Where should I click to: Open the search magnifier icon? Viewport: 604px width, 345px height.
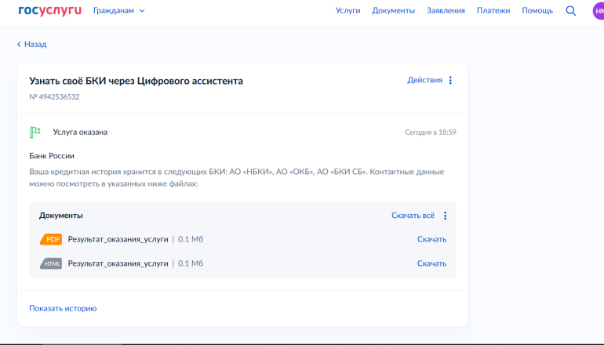pyautogui.click(x=571, y=11)
